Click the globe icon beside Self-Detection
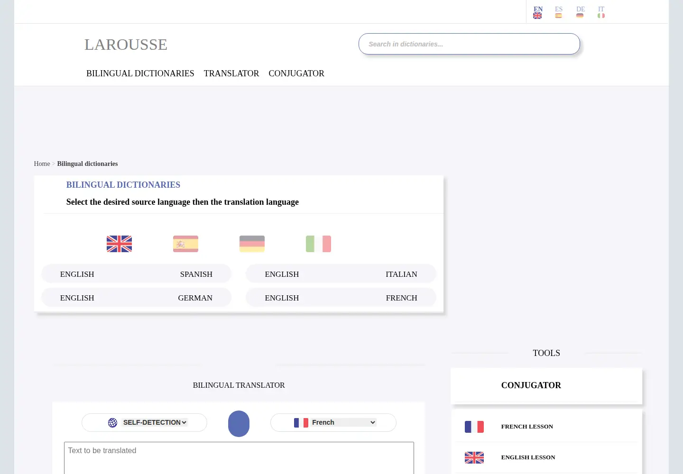Image resolution: width=683 pixels, height=474 pixels. pyautogui.click(x=112, y=423)
